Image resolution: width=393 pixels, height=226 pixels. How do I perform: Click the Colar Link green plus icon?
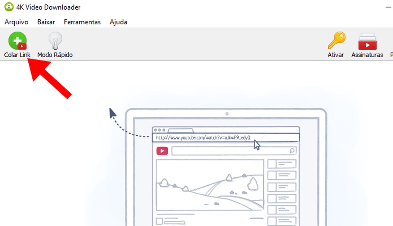[17, 41]
